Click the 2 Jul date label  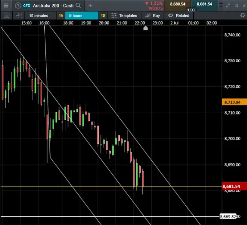[x=174, y=23]
